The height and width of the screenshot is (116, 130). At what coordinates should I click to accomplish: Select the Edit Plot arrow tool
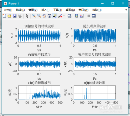tap(27, 16)
